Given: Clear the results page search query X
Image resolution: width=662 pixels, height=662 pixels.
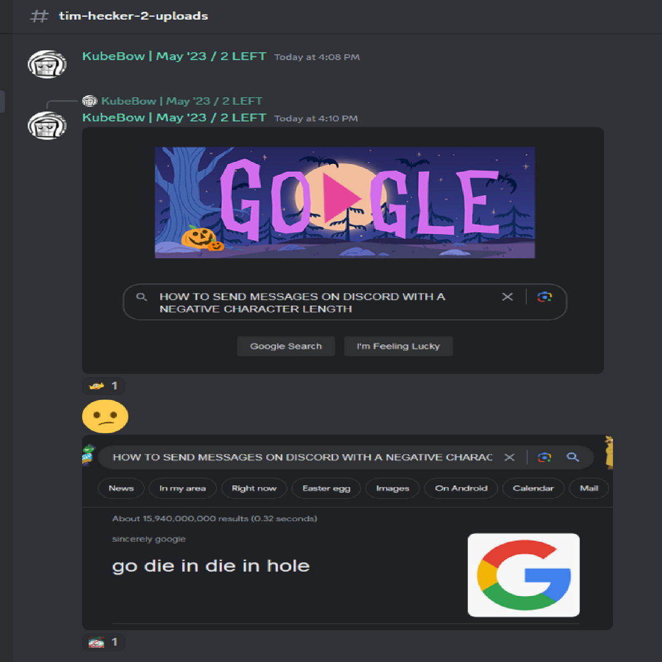Looking at the screenshot, I should pyautogui.click(x=510, y=457).
